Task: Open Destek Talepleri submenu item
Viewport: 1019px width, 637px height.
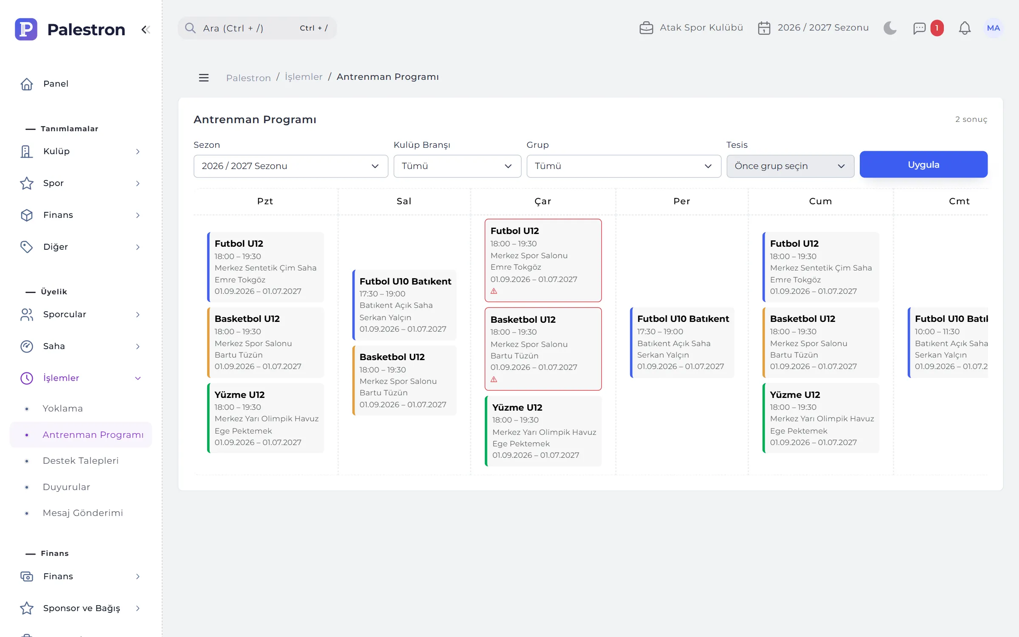Action: tap(81, 461)
